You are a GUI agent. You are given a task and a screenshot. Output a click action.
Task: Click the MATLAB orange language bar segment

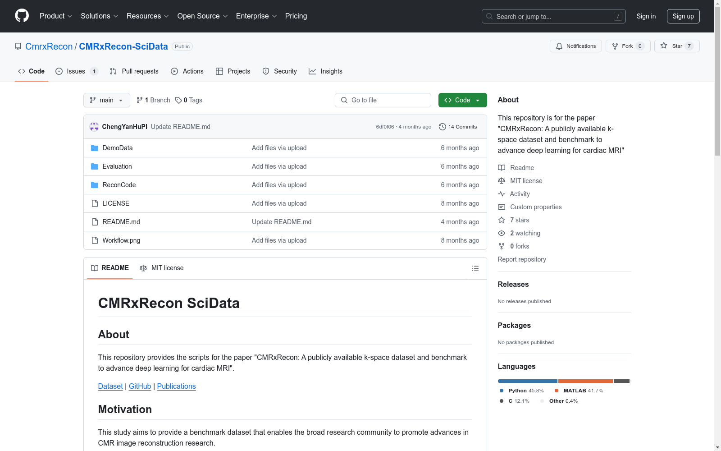coord(585,381)
